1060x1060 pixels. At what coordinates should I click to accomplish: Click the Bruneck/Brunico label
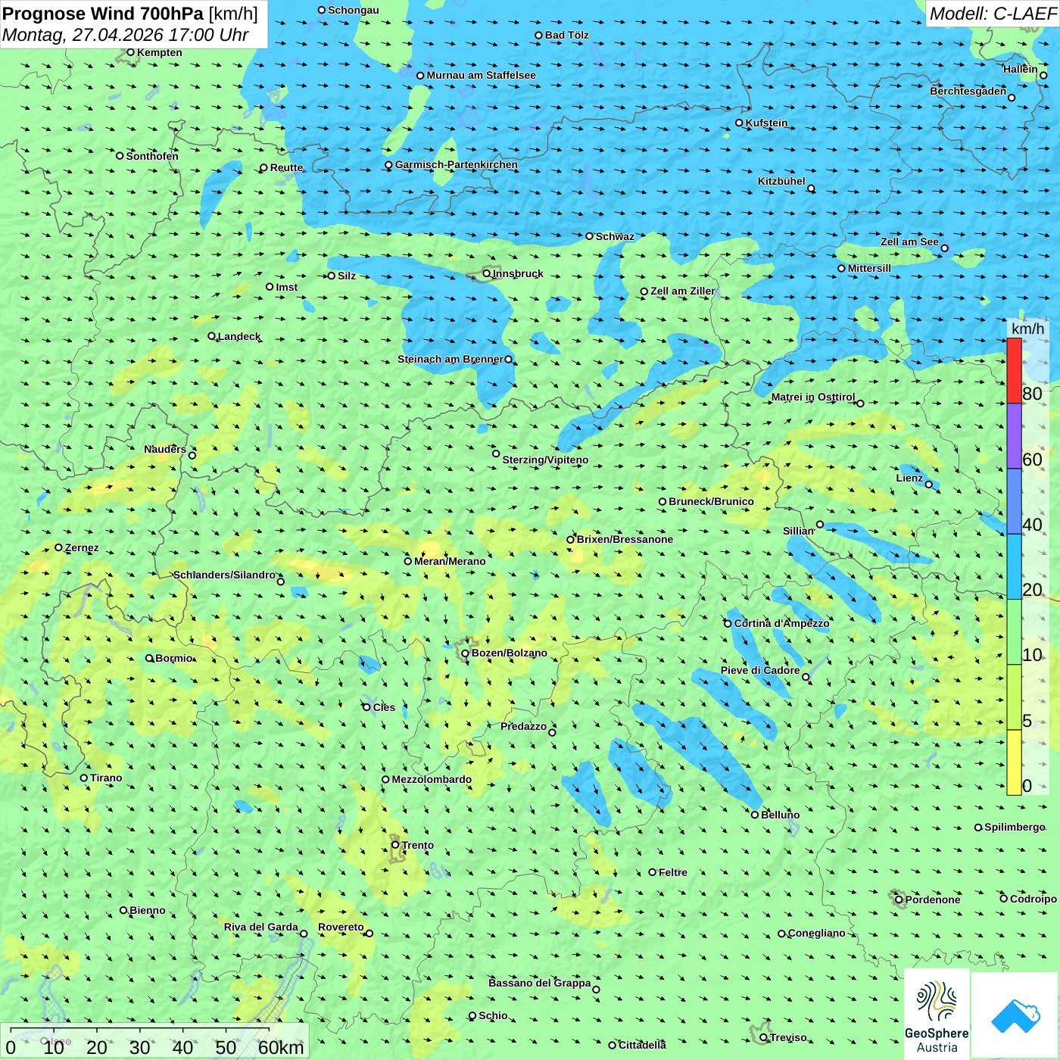pos(711,501)
